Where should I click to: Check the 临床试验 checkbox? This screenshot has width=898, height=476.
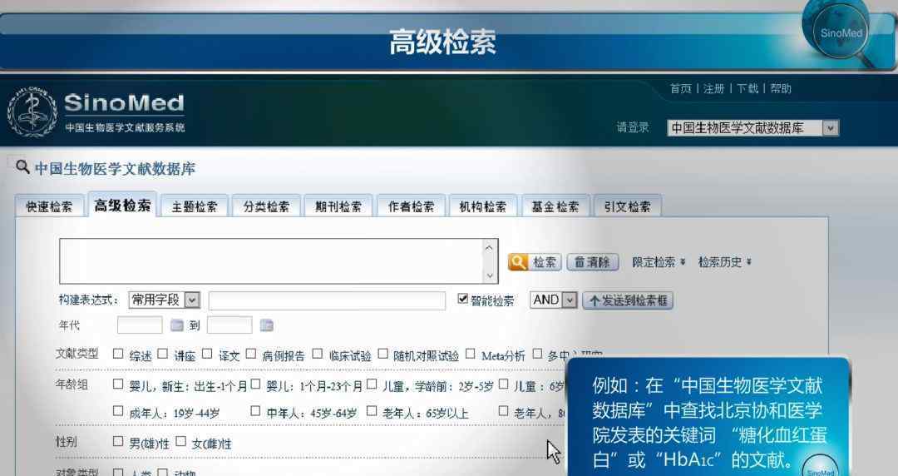point(318,354)
